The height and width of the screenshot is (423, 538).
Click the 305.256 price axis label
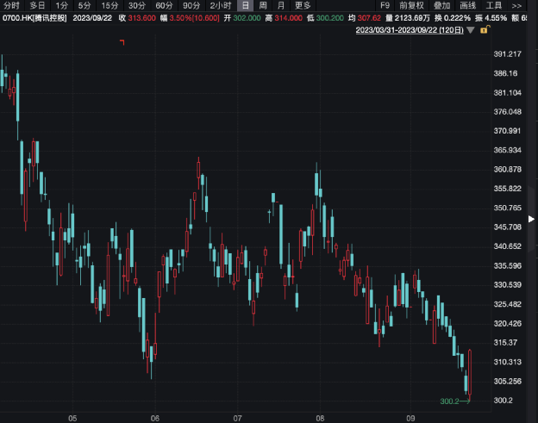(x=508, y=381)
